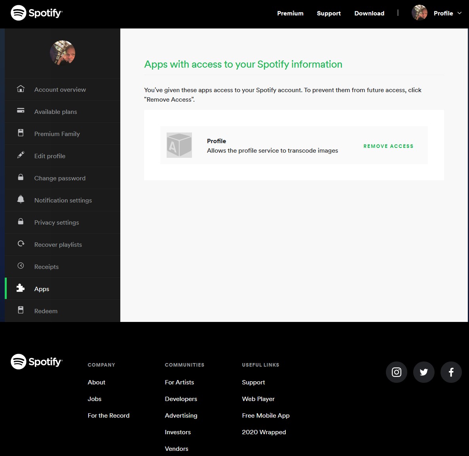Click the clock icon beside Receipts
Image resolution: width=469 pixels, height=456 pixels.
point(21,265)
